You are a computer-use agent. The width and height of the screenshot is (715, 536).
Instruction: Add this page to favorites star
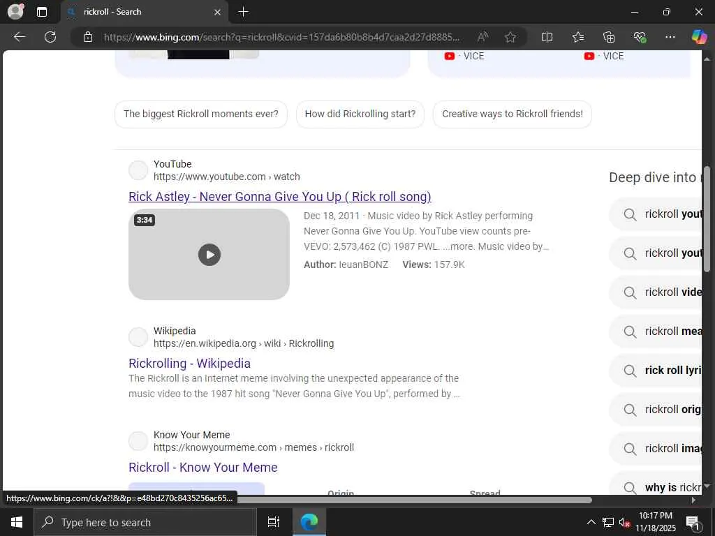(510, 37)
